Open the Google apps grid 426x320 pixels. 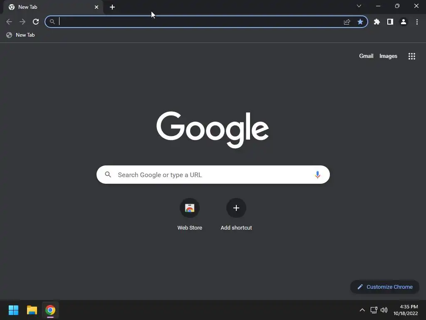click(411, 56)
